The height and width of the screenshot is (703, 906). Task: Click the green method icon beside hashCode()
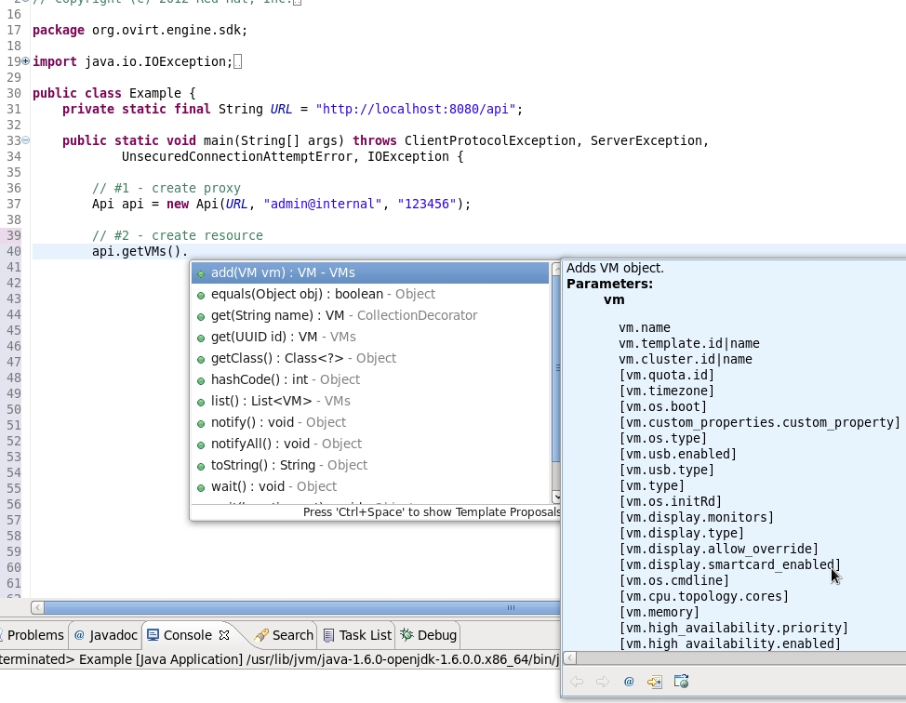point(201,380)
